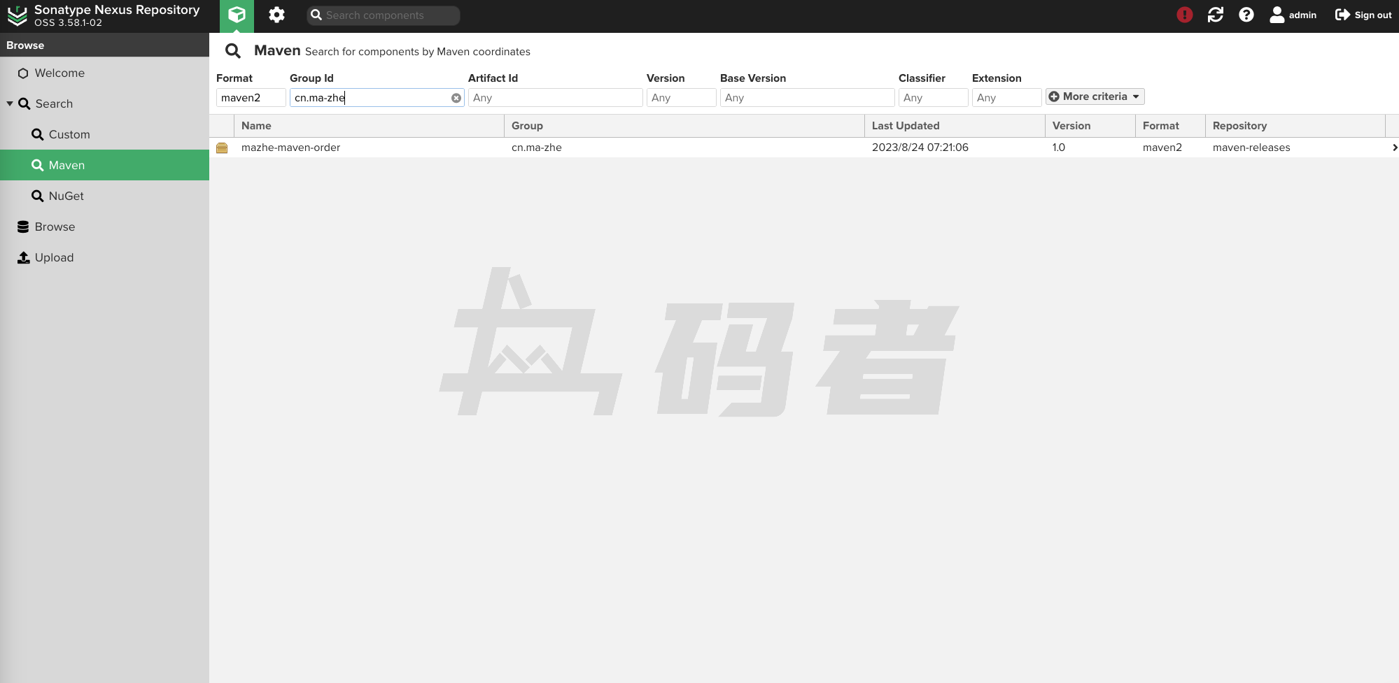The width and height of the screenshot is (1399, 683).
Task: Select Custom search in sidebar
Action: tap(69, 134)
